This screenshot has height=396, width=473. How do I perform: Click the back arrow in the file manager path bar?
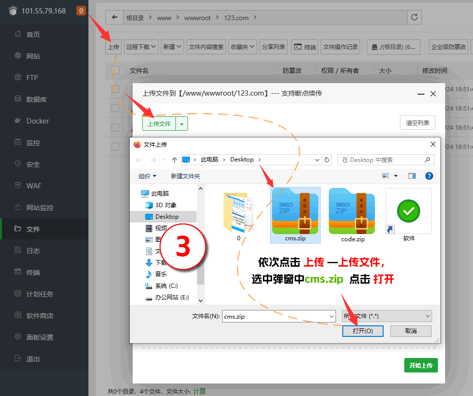114,18
